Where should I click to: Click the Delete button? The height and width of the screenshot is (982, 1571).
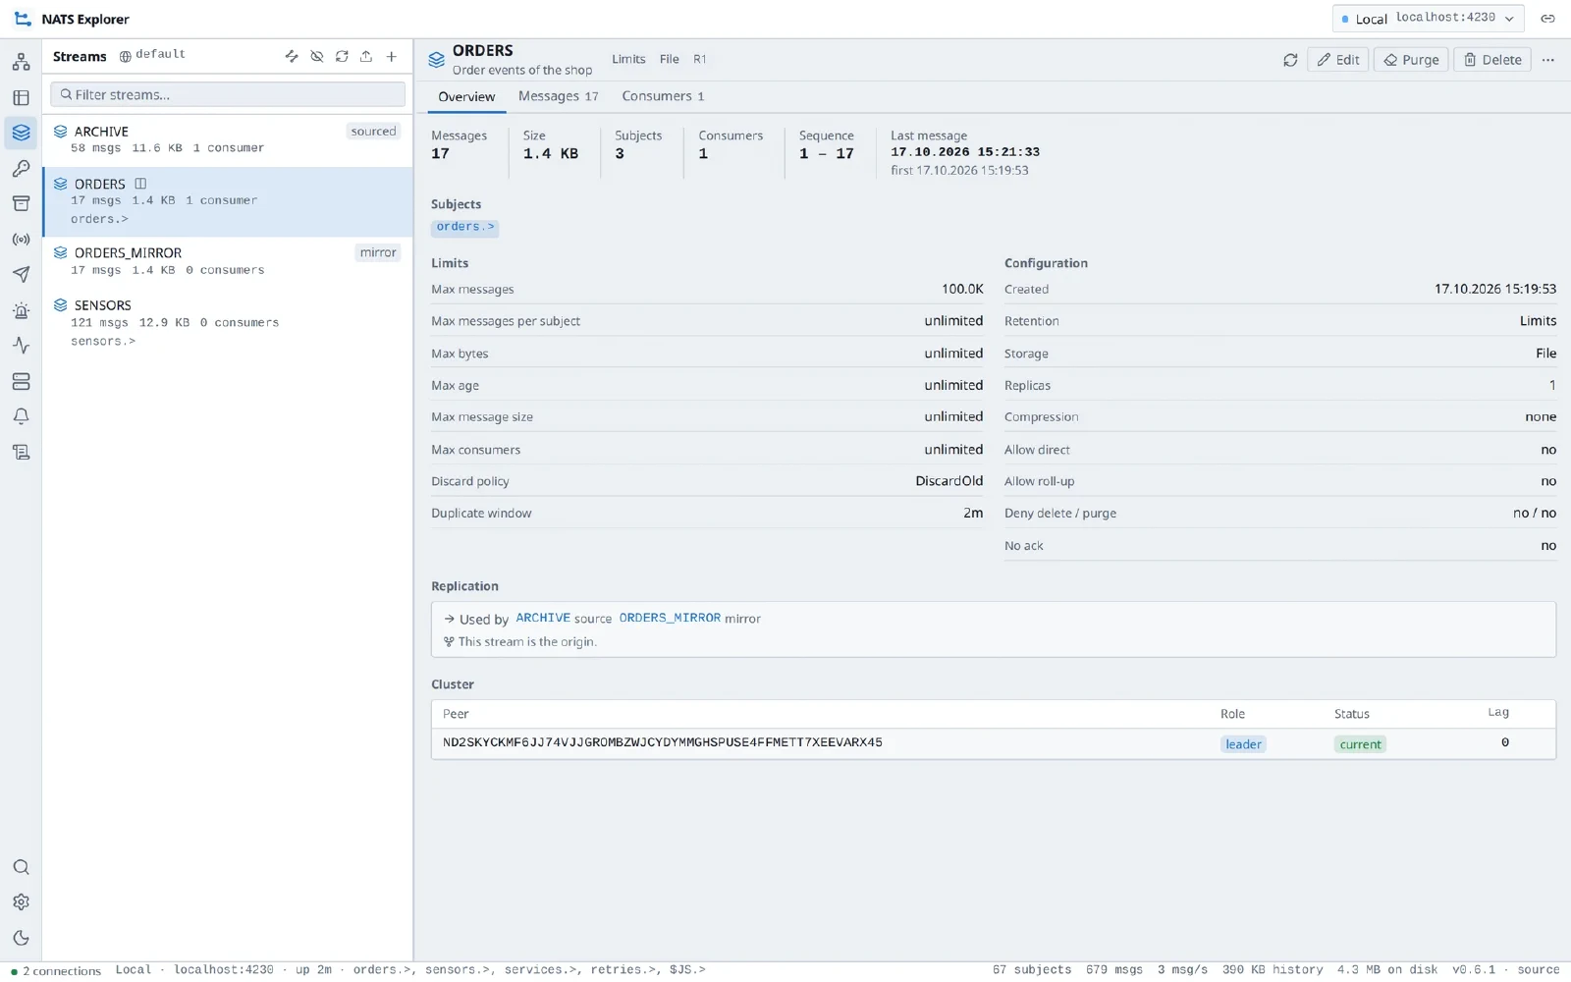pyautogui.click(x=1492, y=60)
